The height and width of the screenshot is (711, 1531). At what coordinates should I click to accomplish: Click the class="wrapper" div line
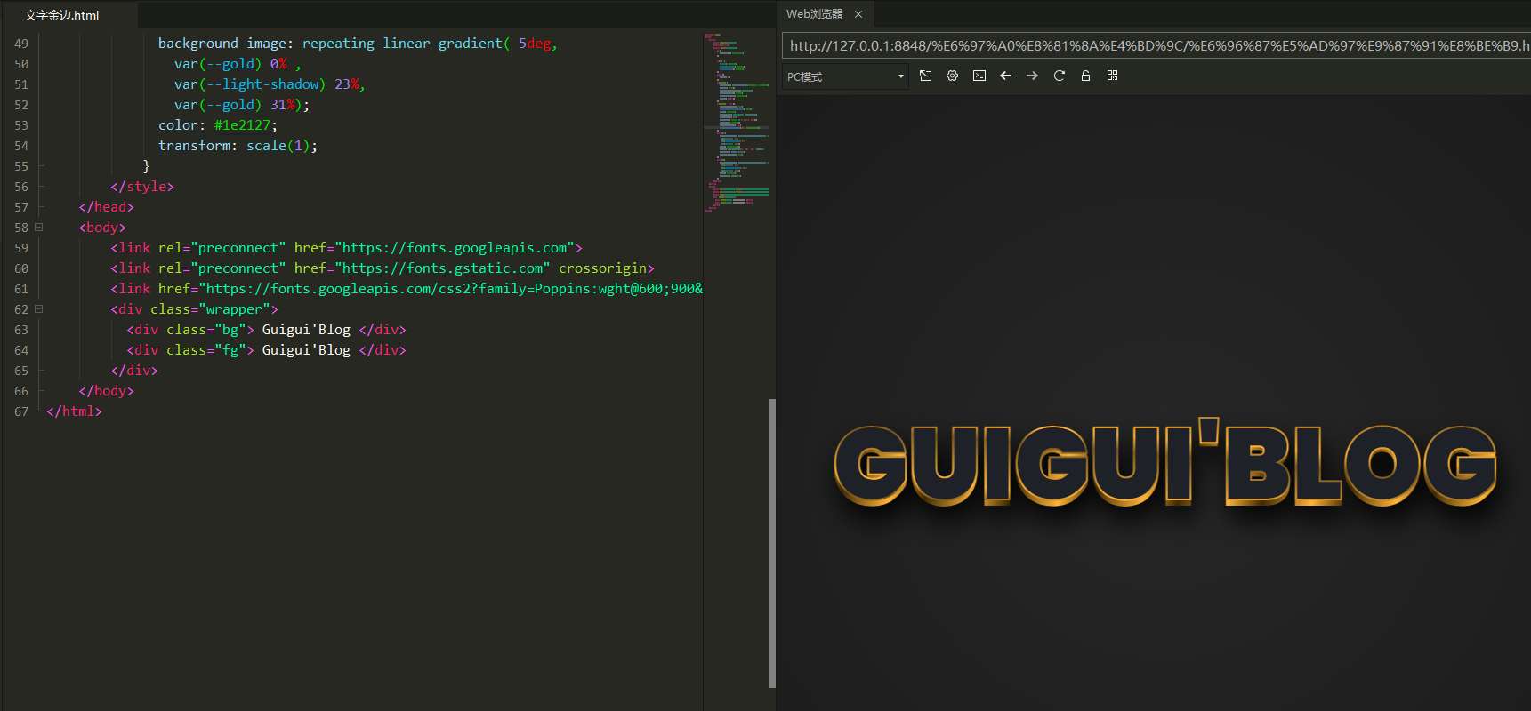pos(194,309)
